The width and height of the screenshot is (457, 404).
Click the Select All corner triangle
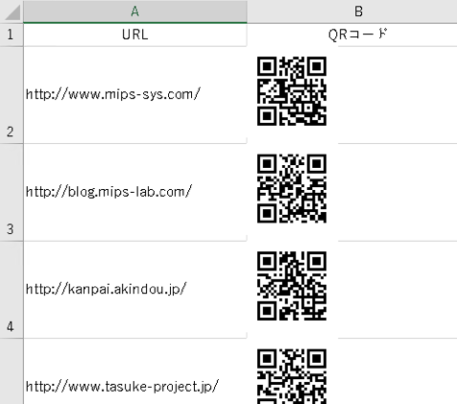point(12,12)
